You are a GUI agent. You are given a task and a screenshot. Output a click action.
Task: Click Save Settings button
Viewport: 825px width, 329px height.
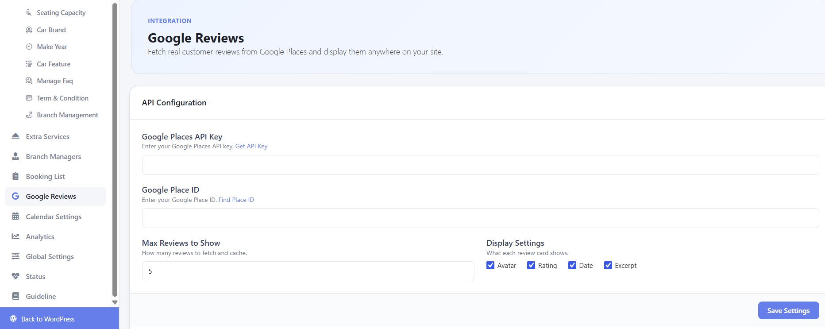[x=788, y=310]
